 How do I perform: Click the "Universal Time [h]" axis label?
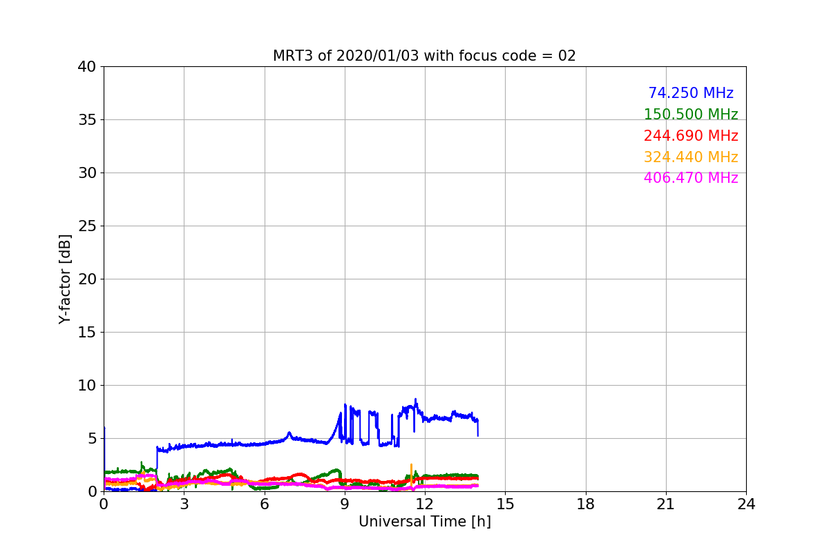pyautogui.click(x=425, y=522)
